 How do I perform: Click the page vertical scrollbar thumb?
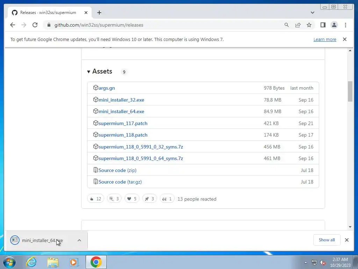click(350, 91)
